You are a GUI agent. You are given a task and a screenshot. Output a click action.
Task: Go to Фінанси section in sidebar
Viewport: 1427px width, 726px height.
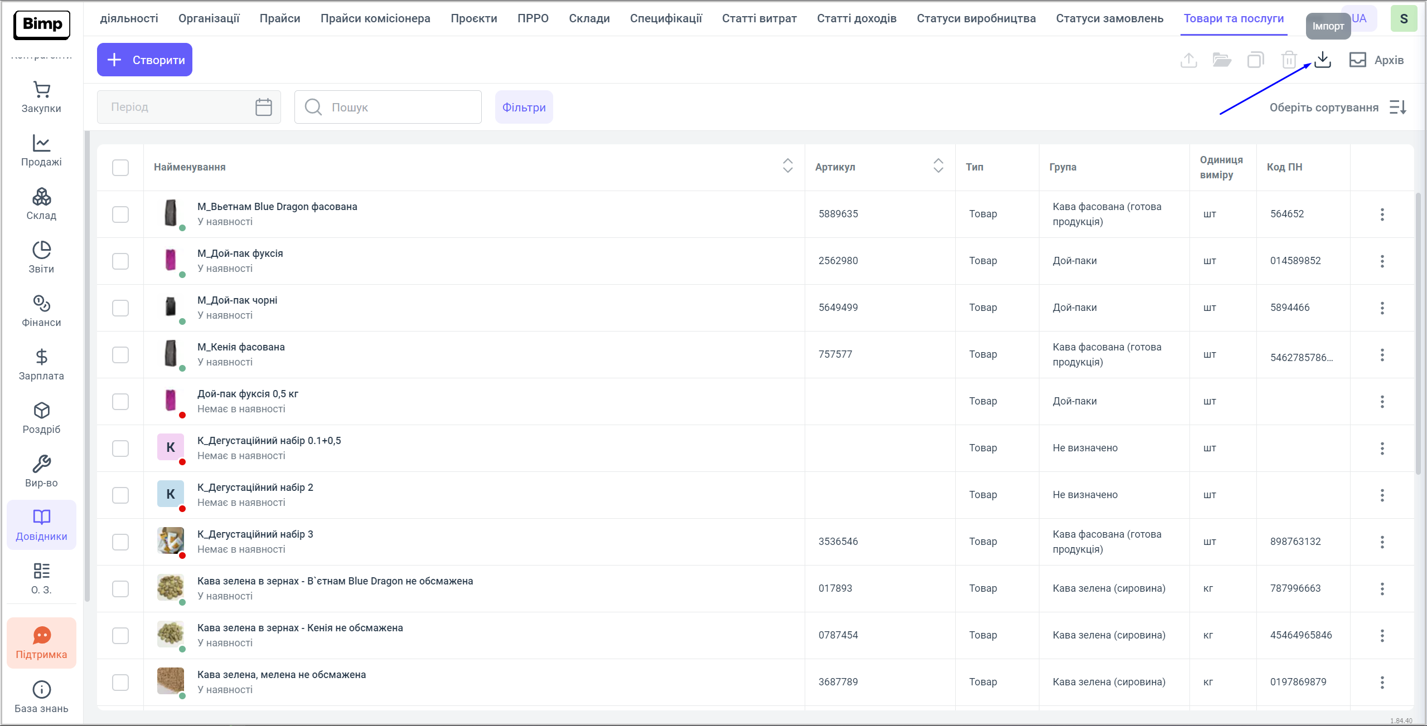point(41,311)
